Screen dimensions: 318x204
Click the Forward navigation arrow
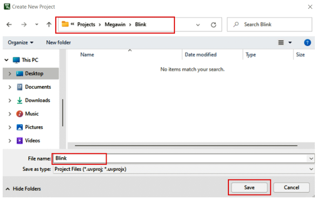pyautogui.click(x=24, y=25)
